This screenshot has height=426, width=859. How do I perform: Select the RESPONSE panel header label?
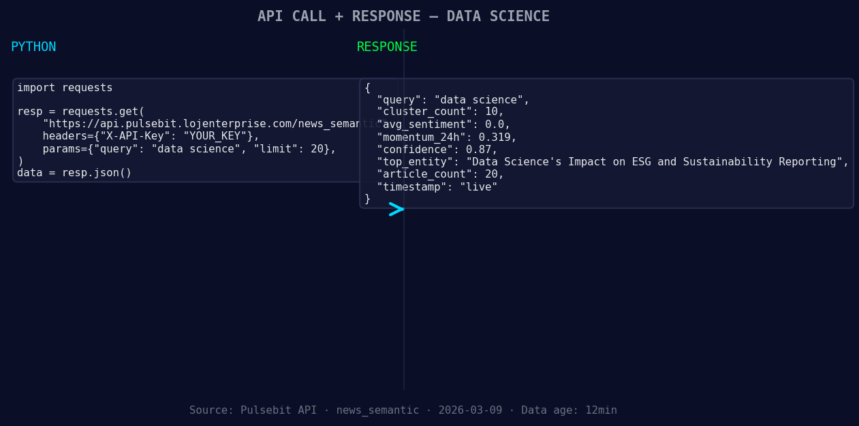click(386, 46)
